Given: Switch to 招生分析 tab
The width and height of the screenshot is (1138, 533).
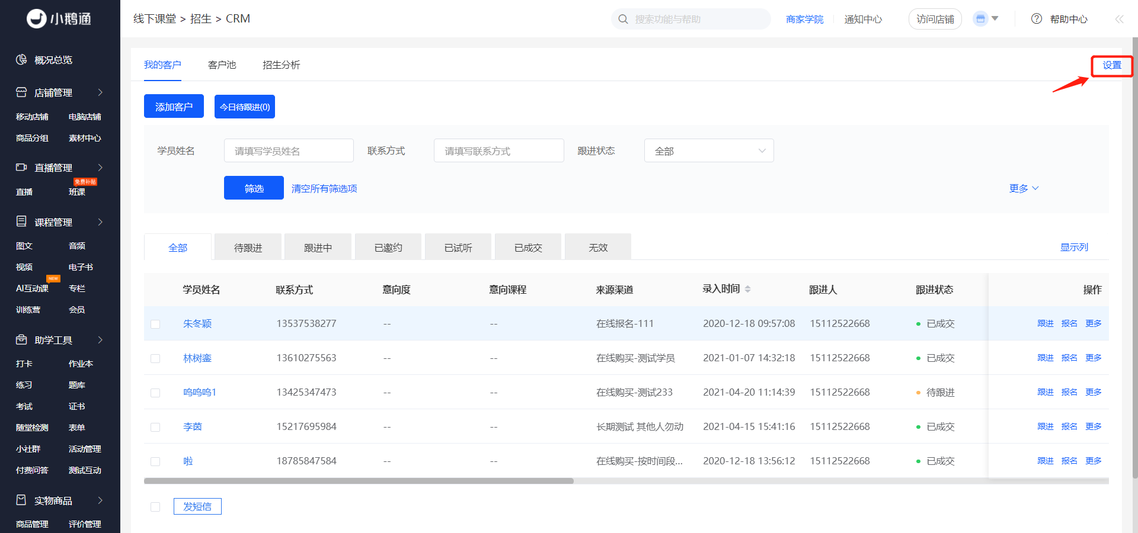Looking at the screenshot, I should 282,65.
